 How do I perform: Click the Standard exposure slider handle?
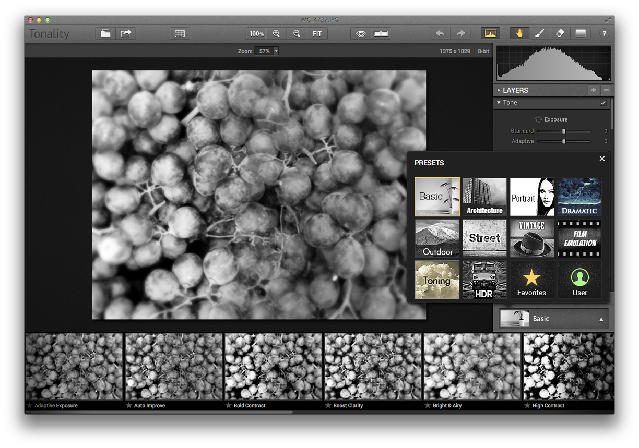564,131
